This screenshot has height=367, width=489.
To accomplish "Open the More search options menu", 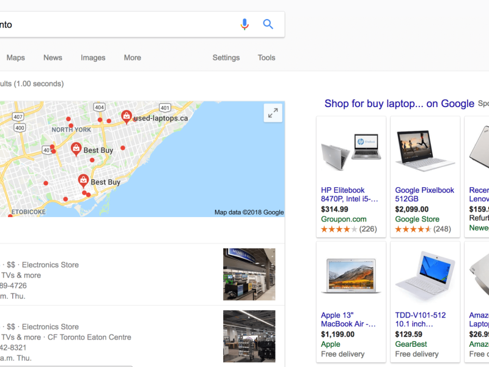I will [x=133, y=57].
